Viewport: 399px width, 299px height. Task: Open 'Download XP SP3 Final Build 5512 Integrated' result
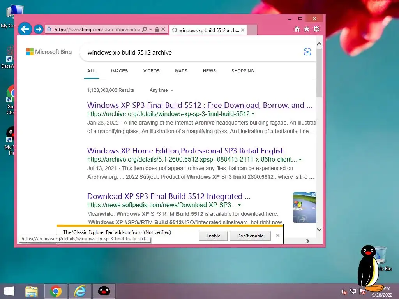click(x=169, y=196)
